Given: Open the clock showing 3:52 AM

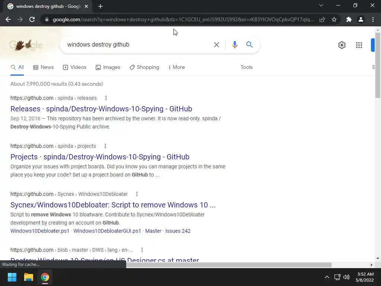Looking at the screenshot, I should (365, 277).
